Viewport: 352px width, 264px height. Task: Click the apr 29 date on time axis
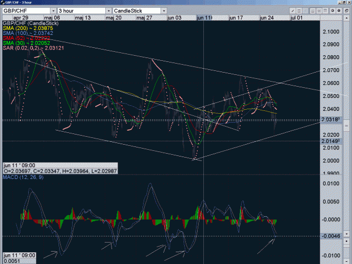[x=21, y=17]
